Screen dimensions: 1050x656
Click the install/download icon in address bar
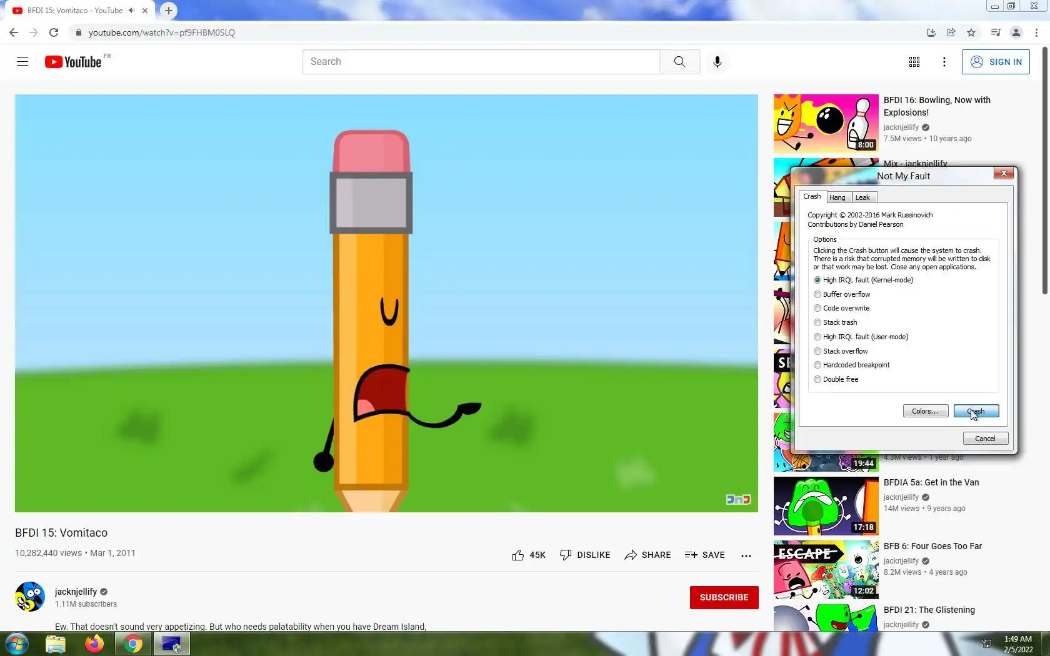(931, 32)
